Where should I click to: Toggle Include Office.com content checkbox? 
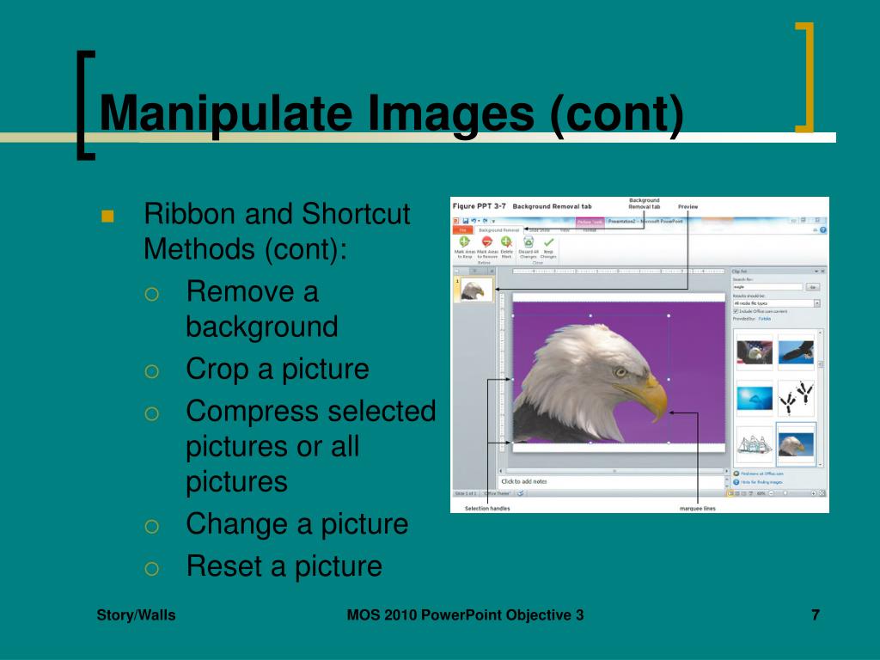736,311
